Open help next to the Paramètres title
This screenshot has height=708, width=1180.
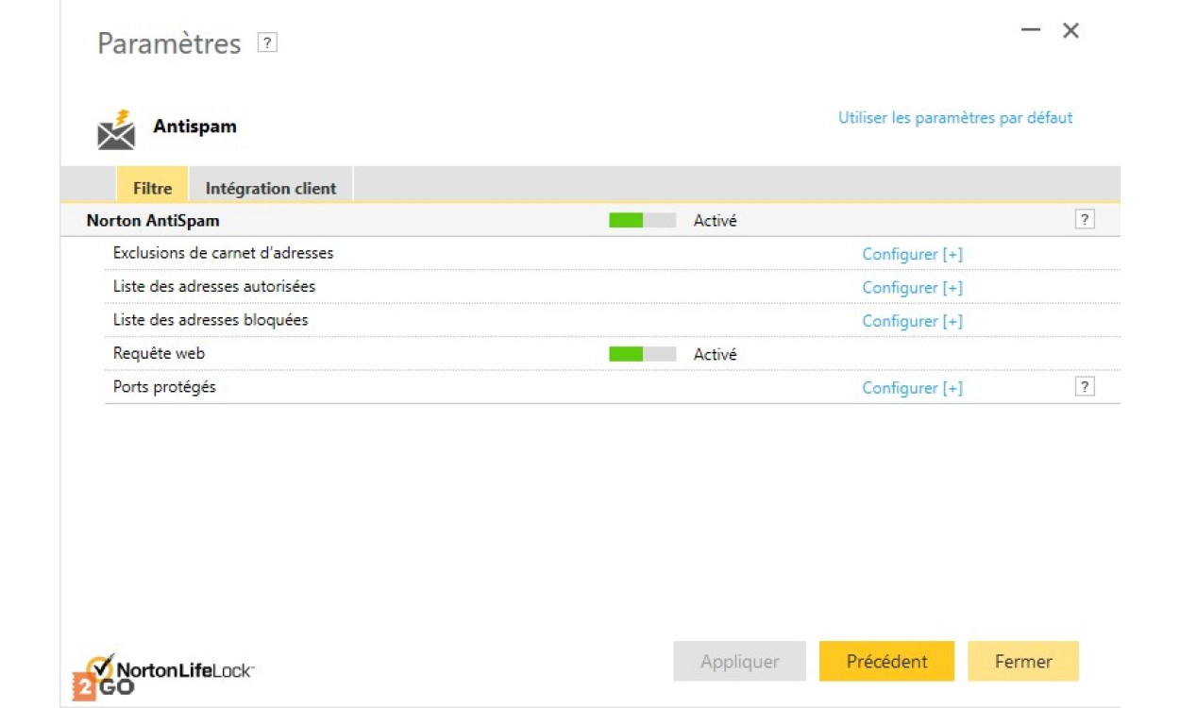268,42
